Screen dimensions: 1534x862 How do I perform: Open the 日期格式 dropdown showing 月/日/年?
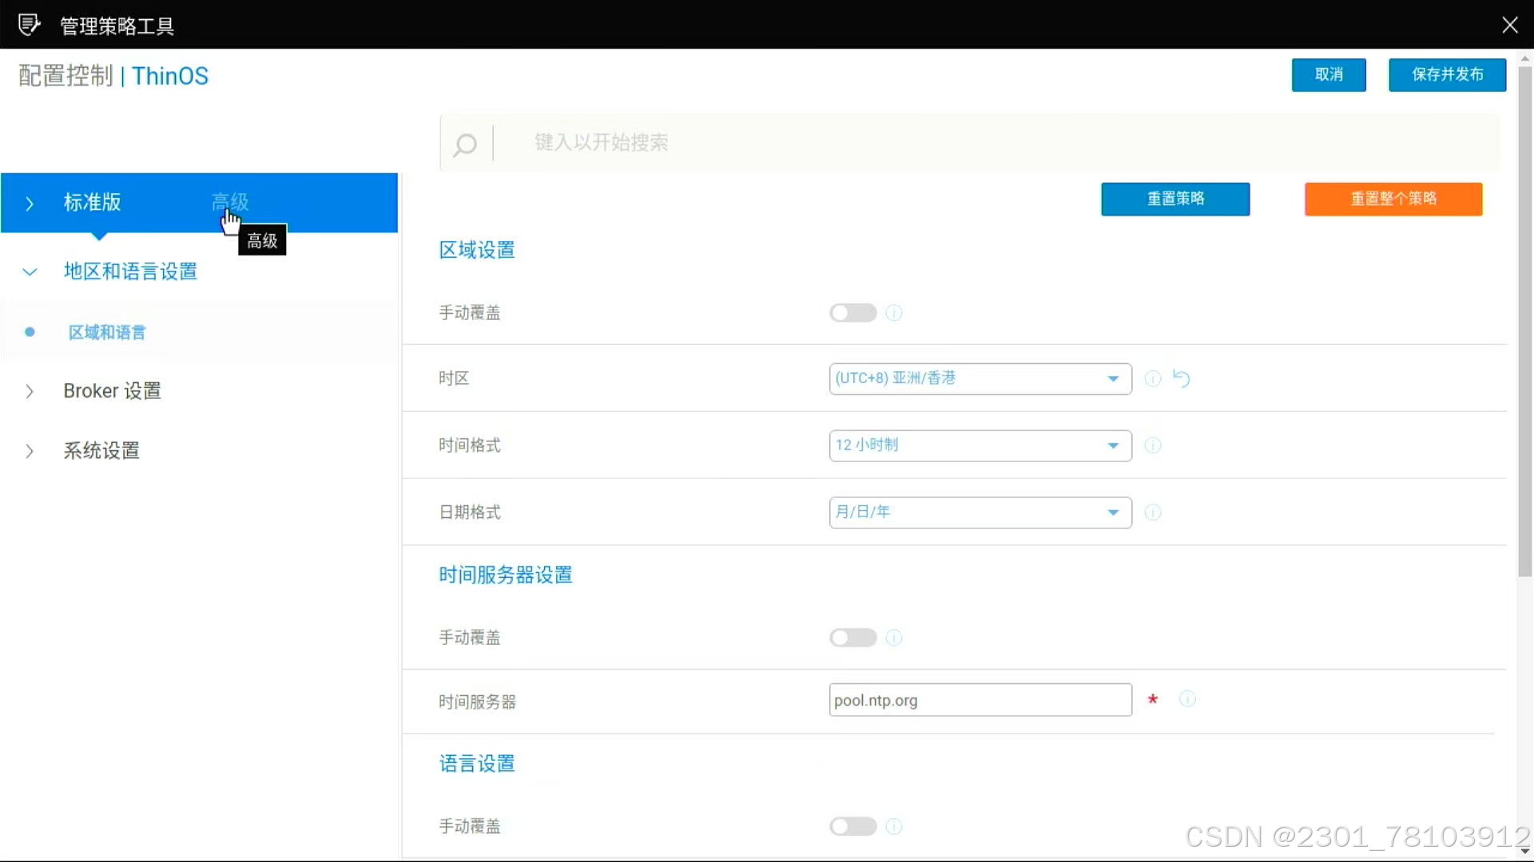pos(980,512)
